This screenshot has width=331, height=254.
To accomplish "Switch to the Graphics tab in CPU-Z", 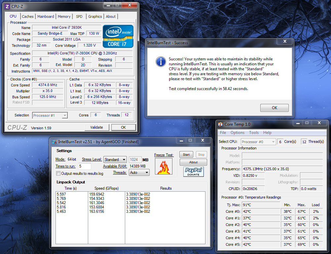I will (x=95, y=16).
